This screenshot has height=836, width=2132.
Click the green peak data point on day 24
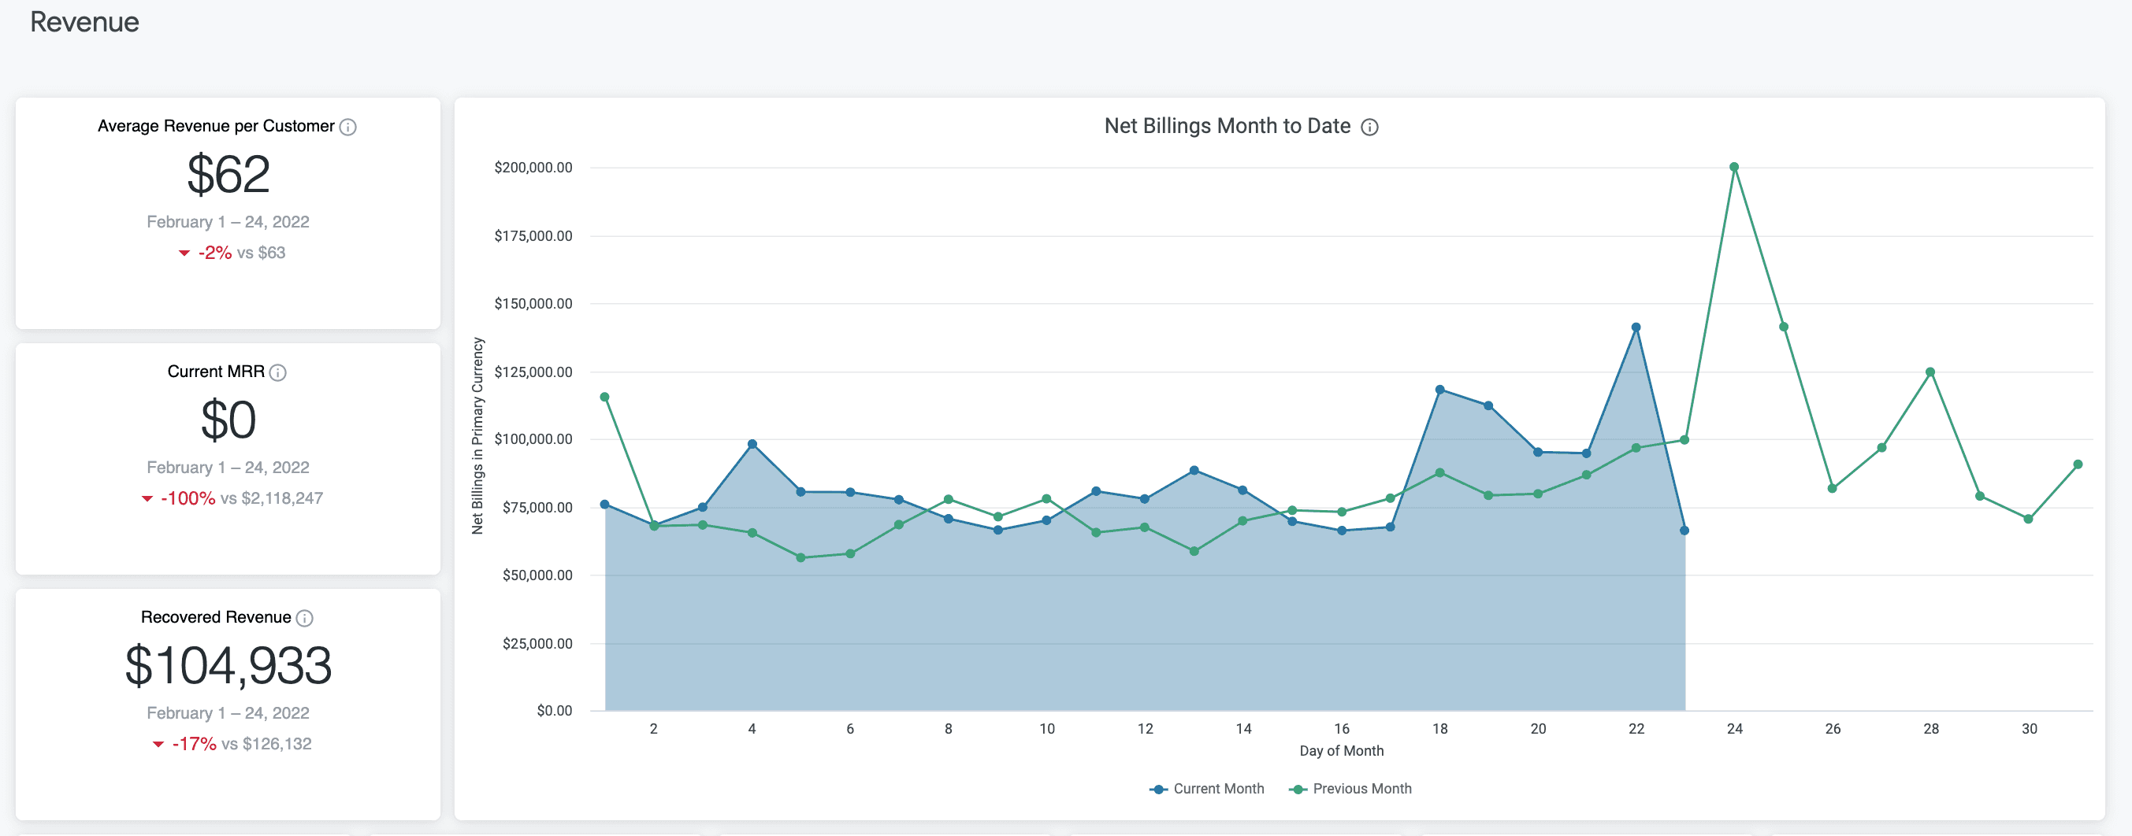point(1735,165)
